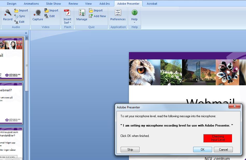246x160 pixels.
Task: Click the owl photo on the slide
Action: point(144,72)
